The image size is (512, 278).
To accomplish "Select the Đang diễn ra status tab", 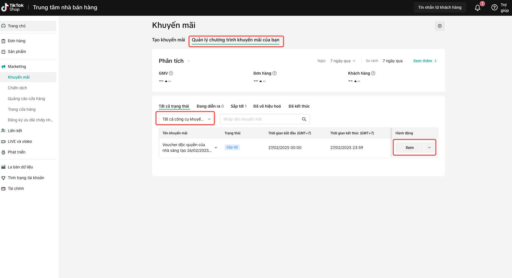I will coord(210,106).
